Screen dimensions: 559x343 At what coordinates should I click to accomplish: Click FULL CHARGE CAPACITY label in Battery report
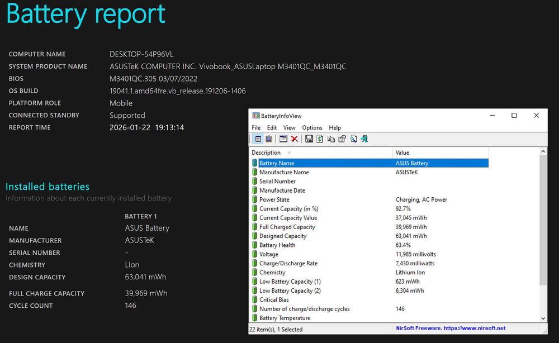pos(47,293)
